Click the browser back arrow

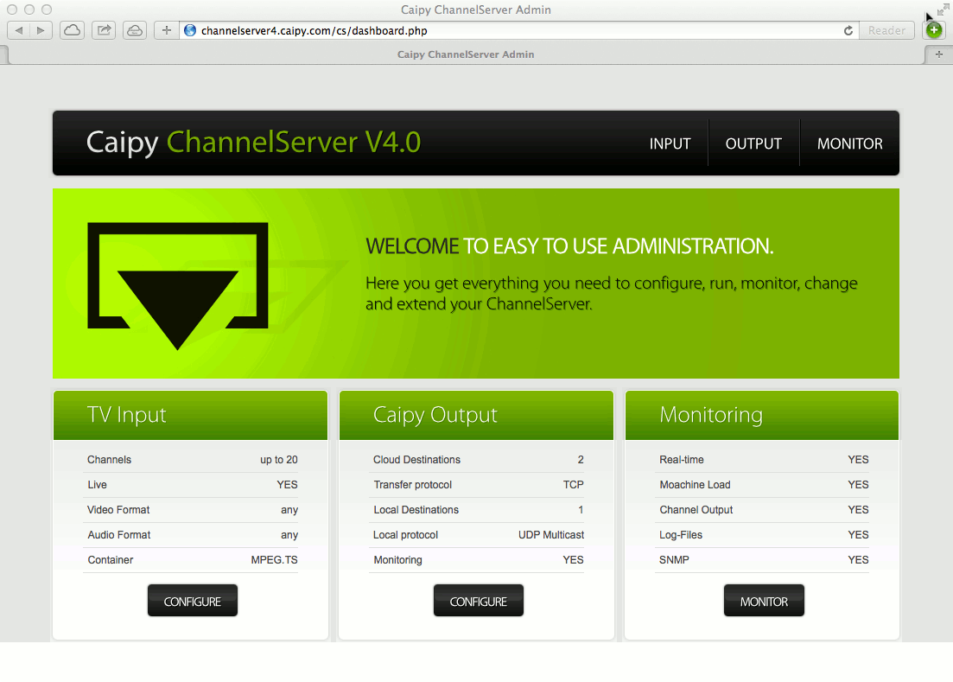point(19,30)
